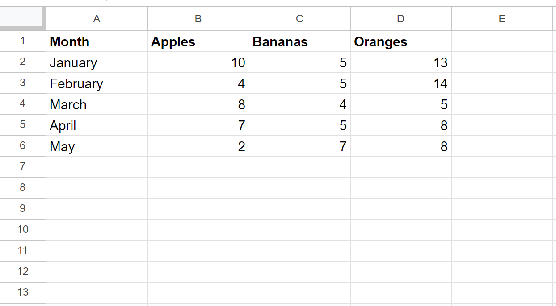Select row 1 header
The width and height of the screenshot is (556, 306).
tap(23, 41)
